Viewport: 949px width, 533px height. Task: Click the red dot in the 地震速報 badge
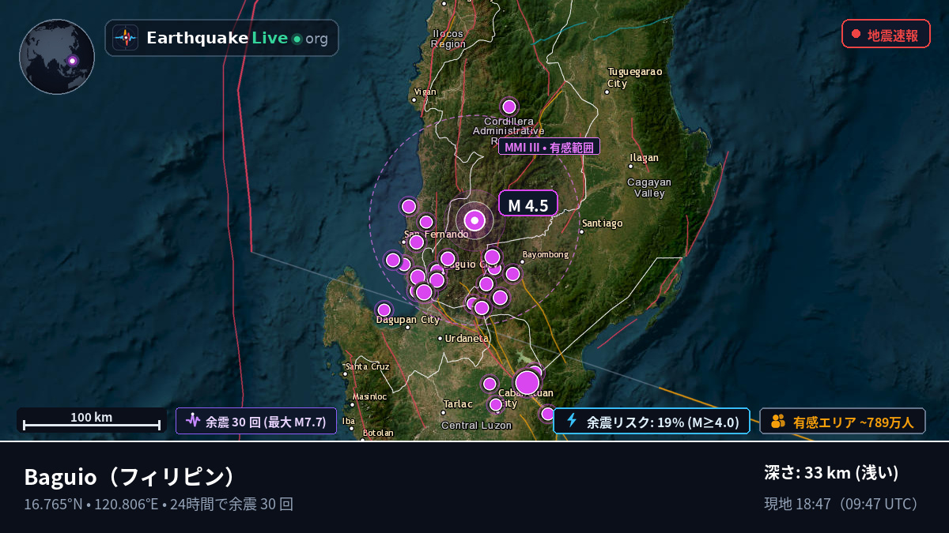pos(856,34)
